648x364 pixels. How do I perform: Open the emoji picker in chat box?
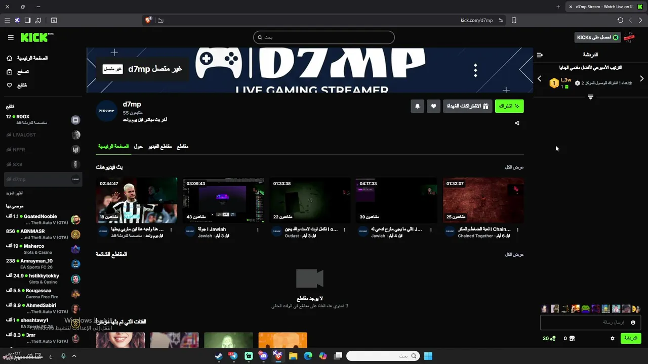tap(633, 323)
